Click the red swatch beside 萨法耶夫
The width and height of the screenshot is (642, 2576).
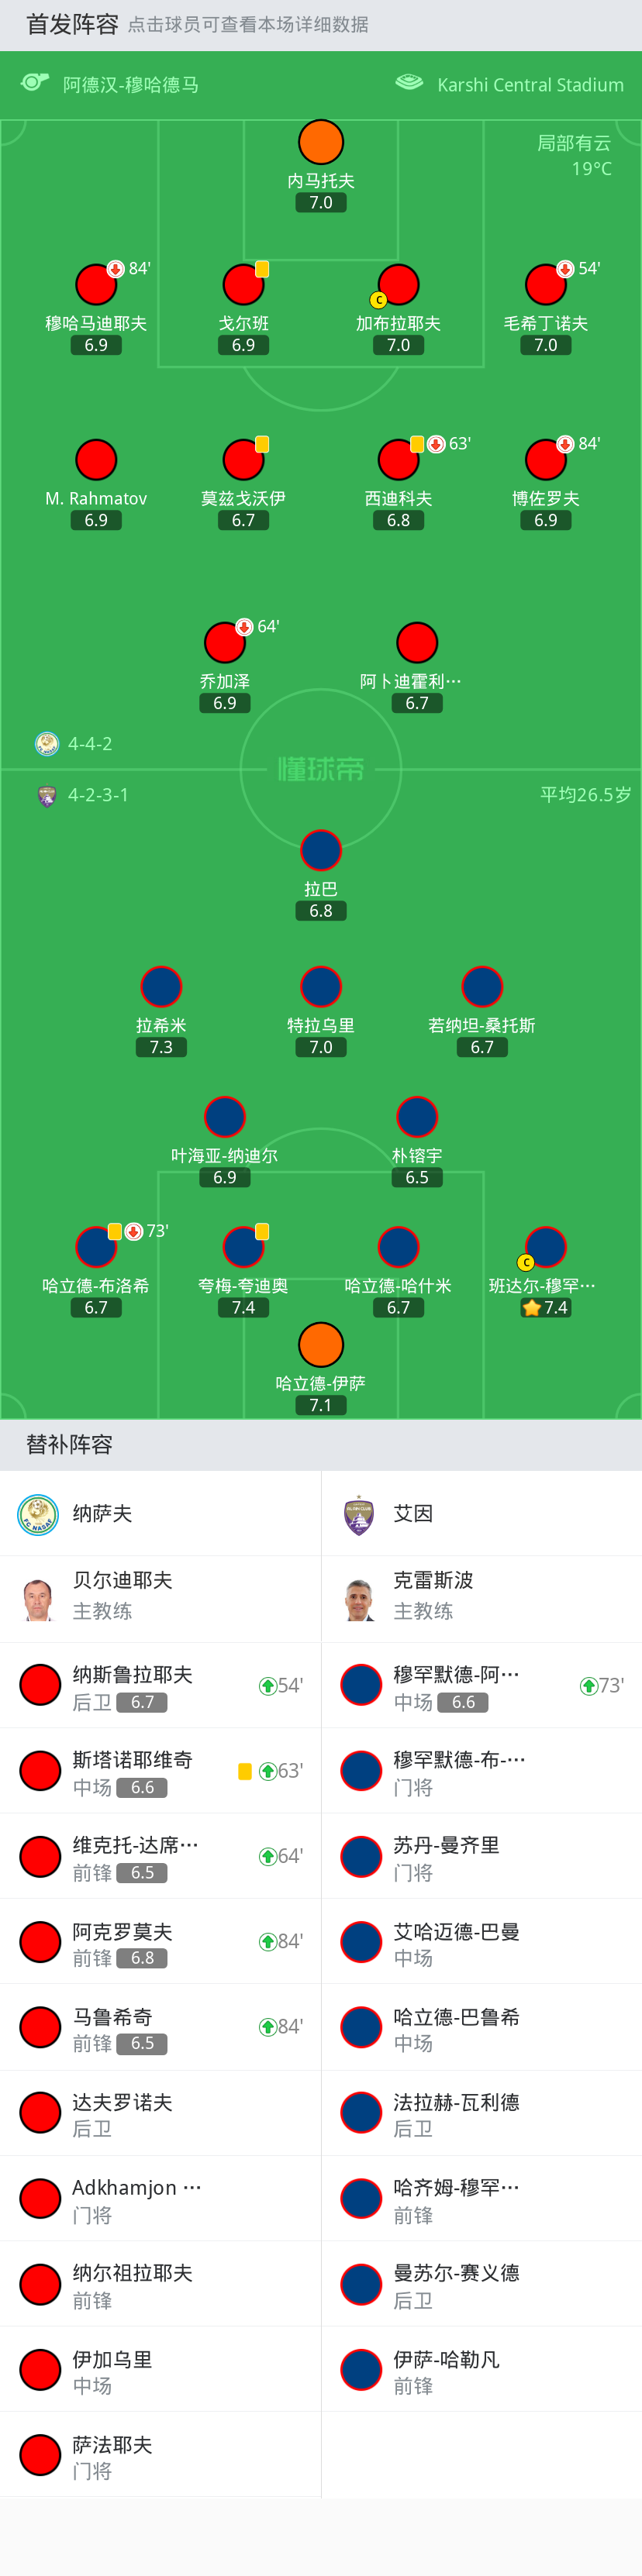(40, 2454)
